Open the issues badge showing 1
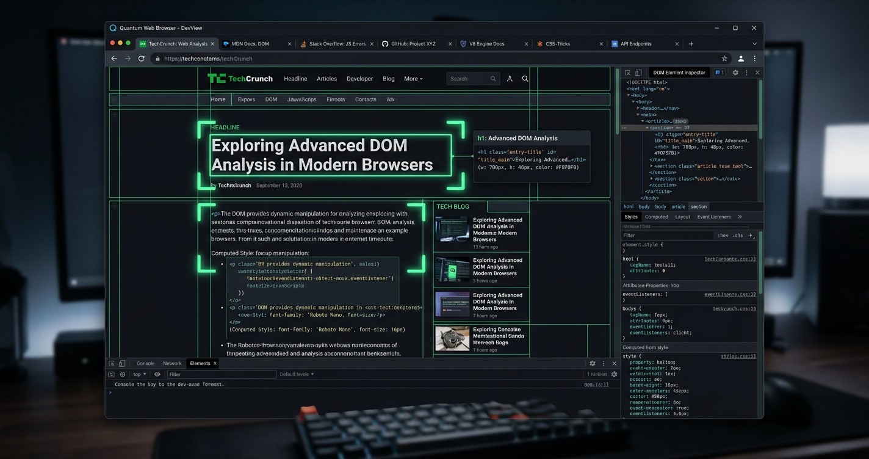The image size is (869, 459). (x=719, y=73)
